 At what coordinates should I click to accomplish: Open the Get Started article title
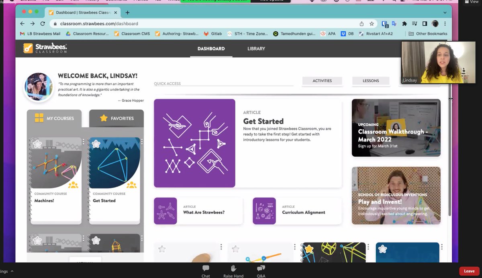point(263,121)
